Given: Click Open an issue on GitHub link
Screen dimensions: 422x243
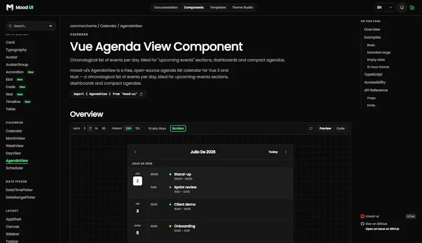Looking at the screenshot, I should [x=382, y=229].
